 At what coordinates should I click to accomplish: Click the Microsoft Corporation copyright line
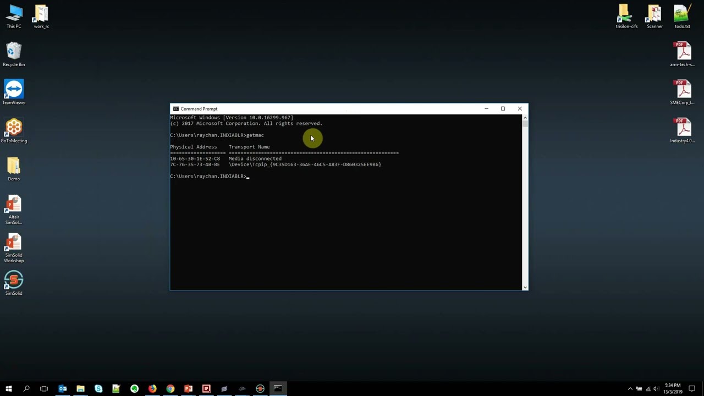click(246, 124)
